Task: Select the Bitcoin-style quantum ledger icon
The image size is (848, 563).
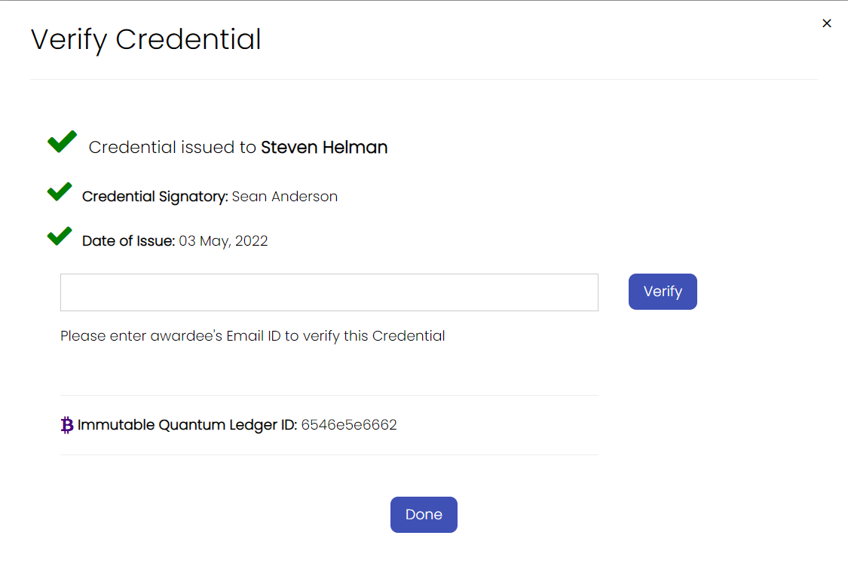Action: point(67,424)
